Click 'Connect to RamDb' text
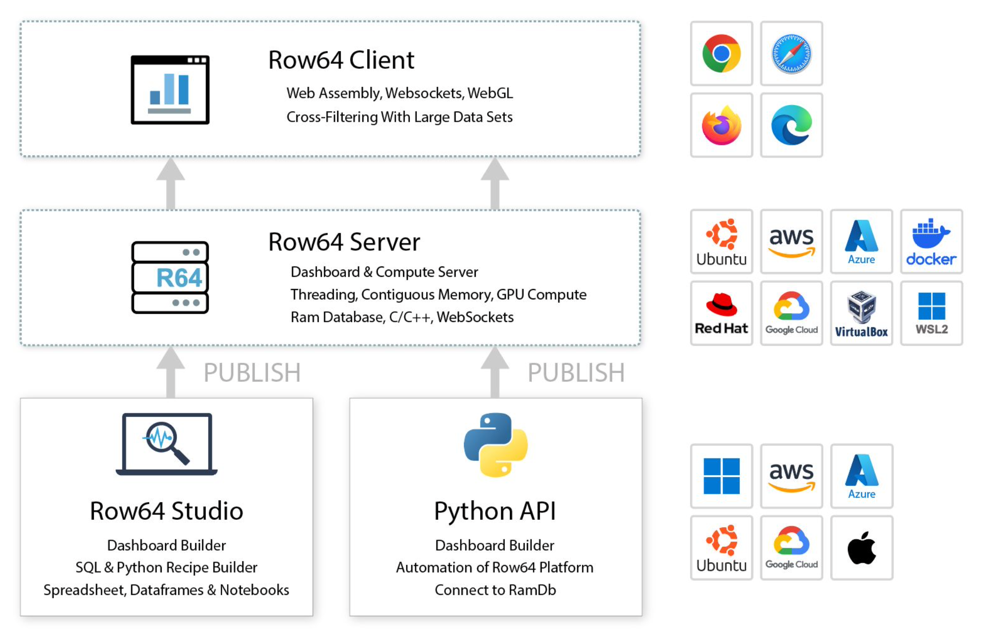Viewport: 984px width, 643px height. 495,590
